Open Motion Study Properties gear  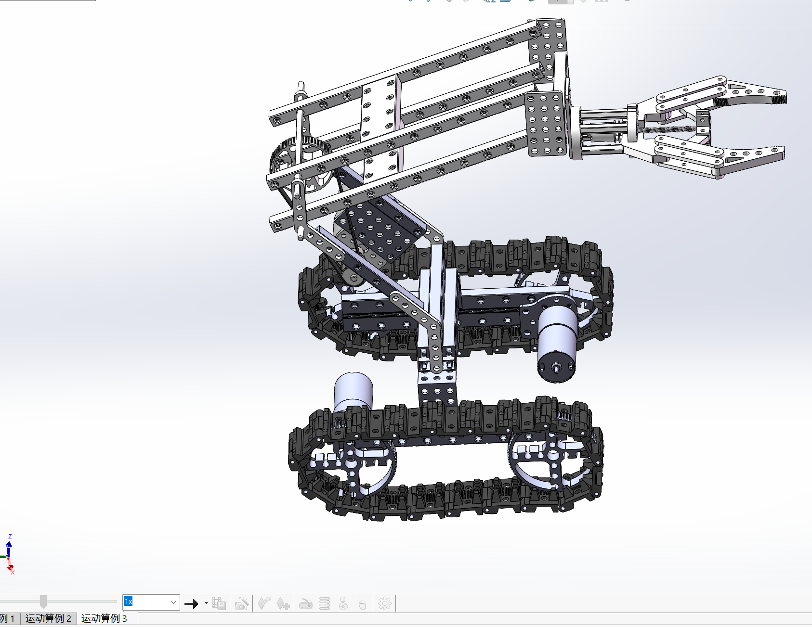pyautogui.click(x=385, y=603)
